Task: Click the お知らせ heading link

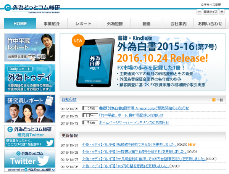Action: [x=69, y=99]
